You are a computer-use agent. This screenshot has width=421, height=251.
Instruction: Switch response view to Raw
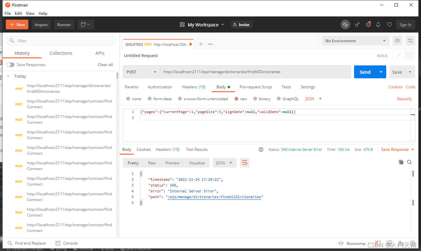[152, 163]
